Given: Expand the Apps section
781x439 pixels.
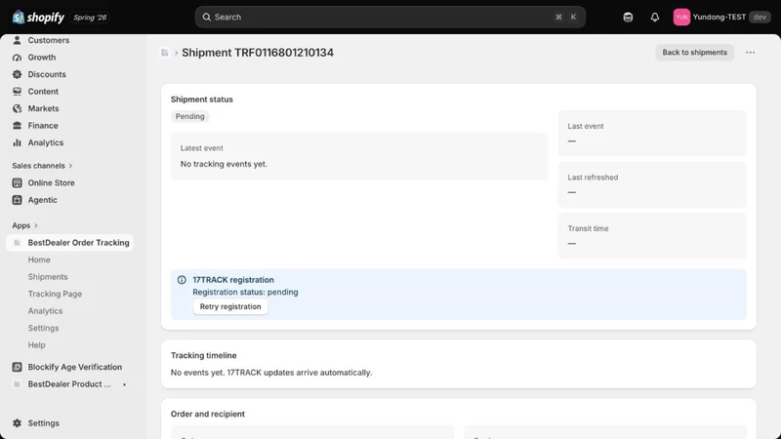Looking at the screenshot, I should click(25, 225).
